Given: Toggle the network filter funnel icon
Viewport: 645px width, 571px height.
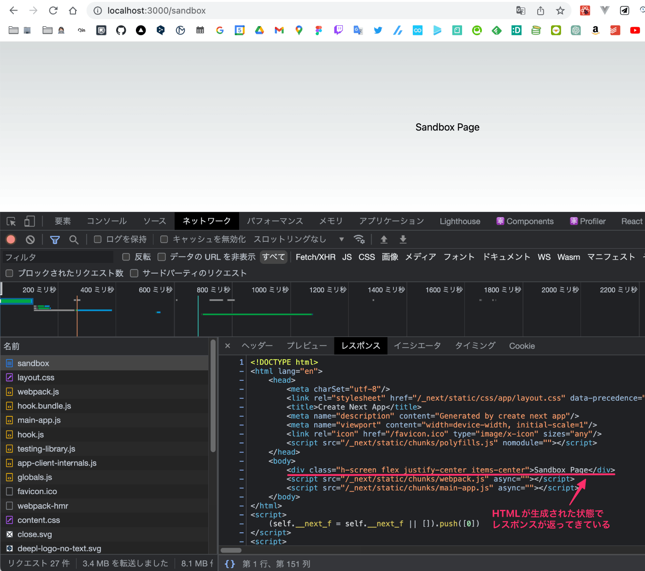Looking at the screenshot, I should 55,239.
